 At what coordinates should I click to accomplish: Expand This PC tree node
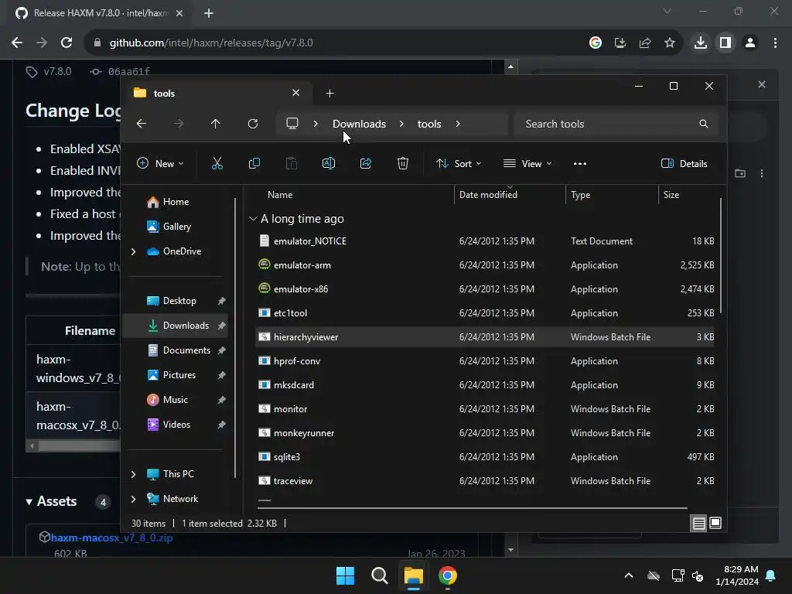(x=133, y=474)
